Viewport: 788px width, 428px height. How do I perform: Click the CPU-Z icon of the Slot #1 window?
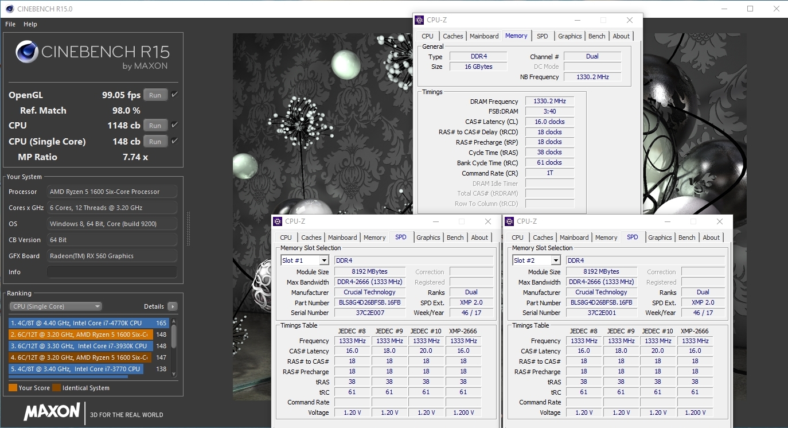click(278, 221)
